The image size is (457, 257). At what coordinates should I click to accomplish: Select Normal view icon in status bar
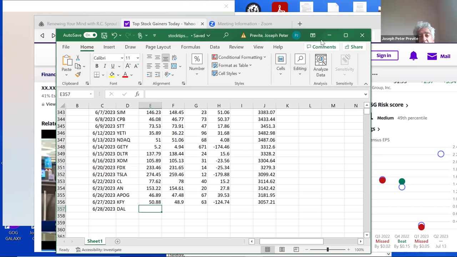[267, 250]
